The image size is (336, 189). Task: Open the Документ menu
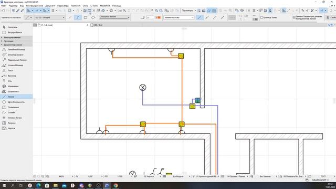(x=50, y=6)
